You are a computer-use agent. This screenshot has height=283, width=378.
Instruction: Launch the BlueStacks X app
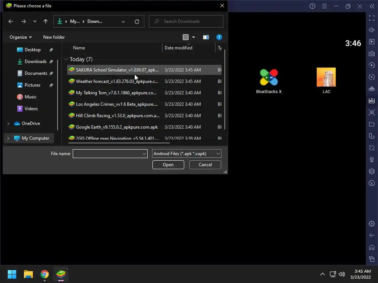click(269, 81)
